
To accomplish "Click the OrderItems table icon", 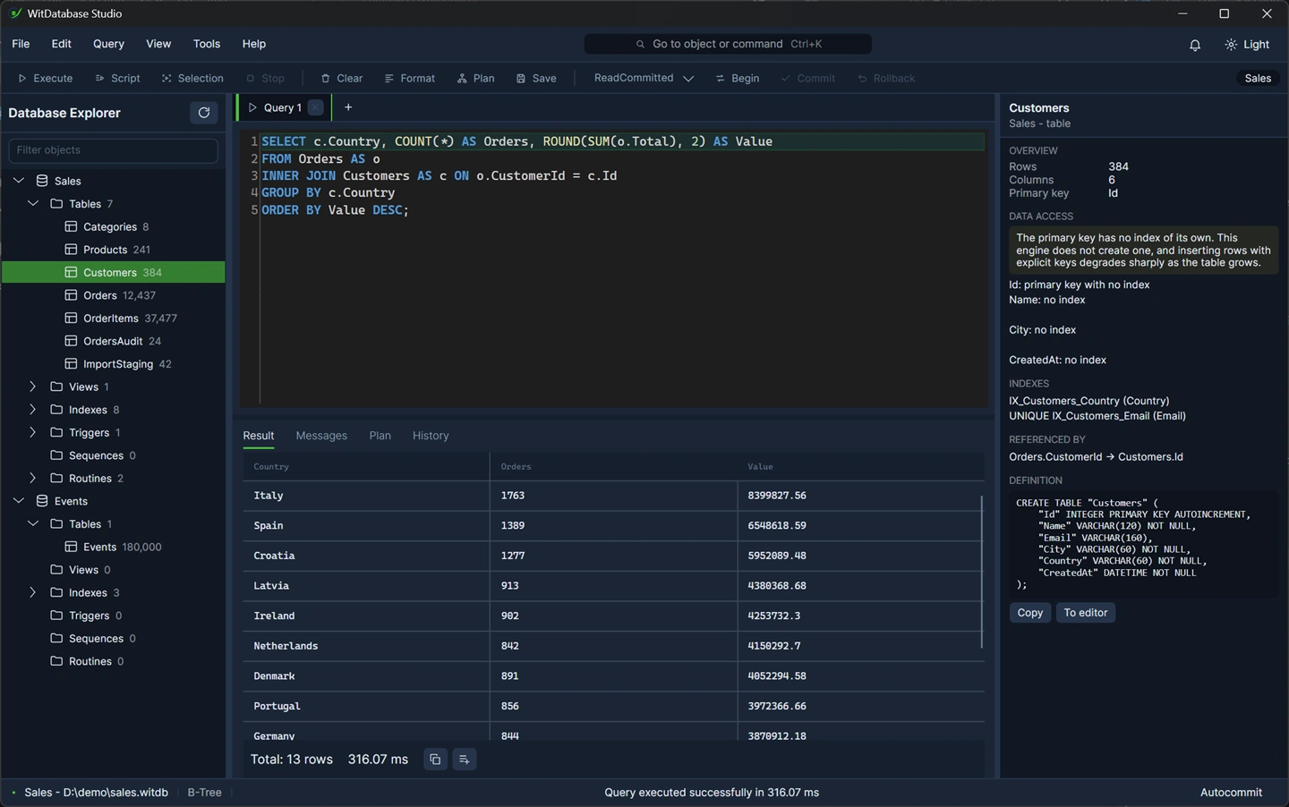I will coord(71,318).
